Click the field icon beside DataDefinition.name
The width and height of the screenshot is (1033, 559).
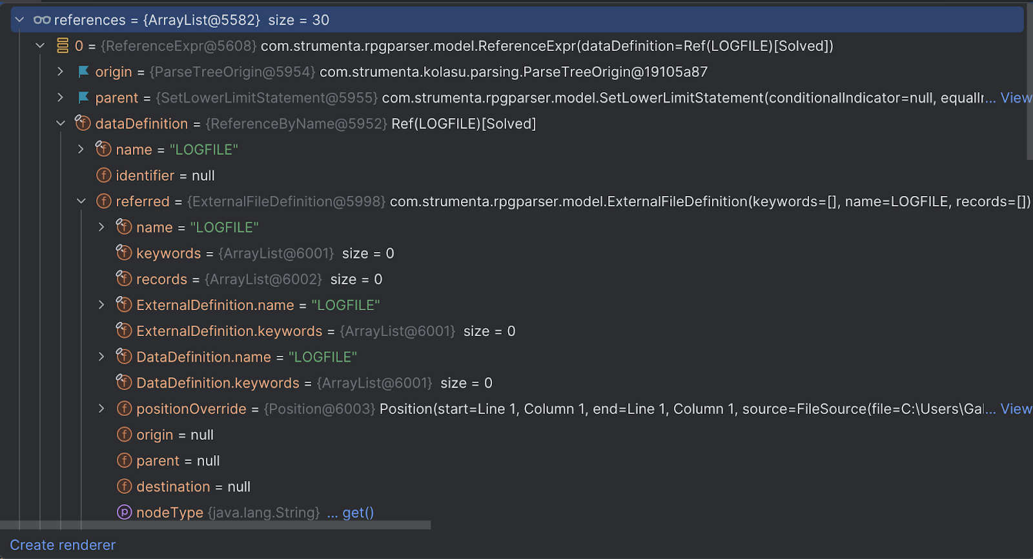tap(124, 356)
